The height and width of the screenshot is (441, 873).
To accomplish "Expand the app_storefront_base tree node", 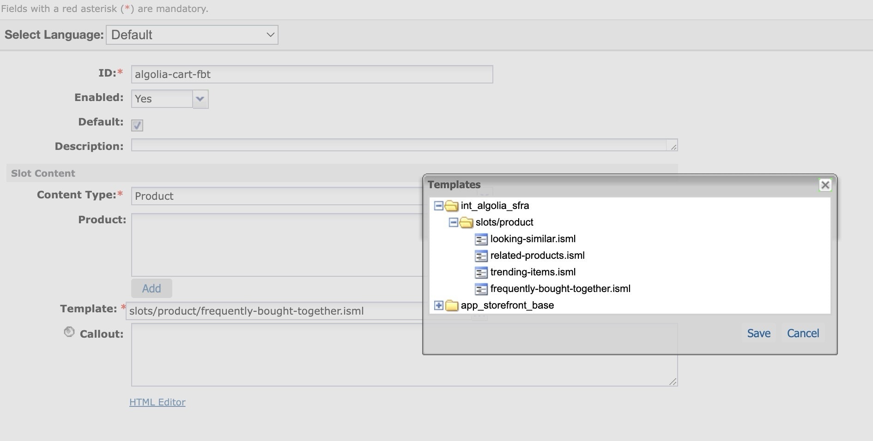I will coord(438,305).
